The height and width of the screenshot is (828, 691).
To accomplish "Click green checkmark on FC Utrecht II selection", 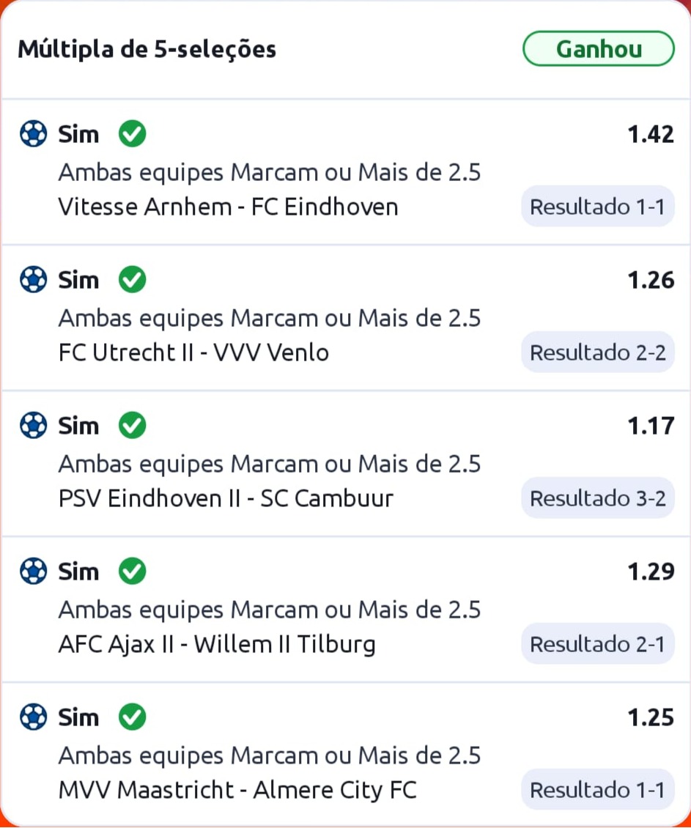I will pyautogui.click(x=133, y=280).
